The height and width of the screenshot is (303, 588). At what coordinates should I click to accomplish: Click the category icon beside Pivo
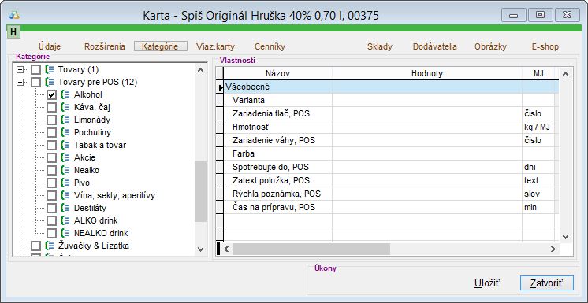[x=65, y=183]
